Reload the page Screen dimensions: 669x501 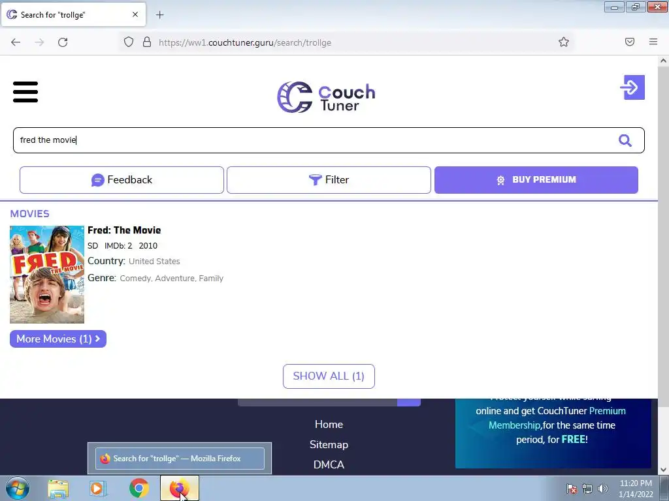pos(63,42)
